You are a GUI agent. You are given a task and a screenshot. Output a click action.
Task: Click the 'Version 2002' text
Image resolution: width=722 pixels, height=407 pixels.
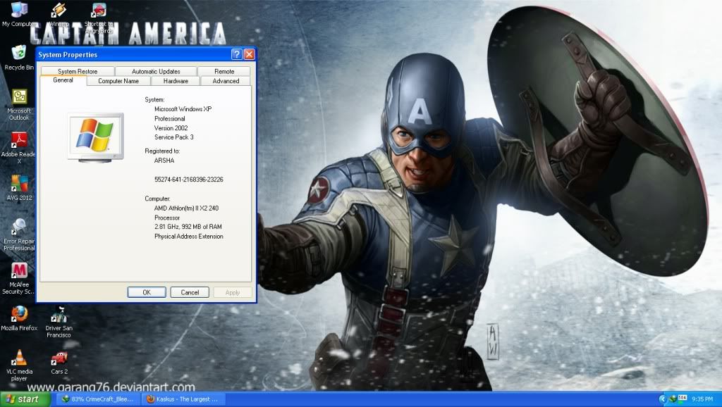pyautogui.click(x=171, y=128)
